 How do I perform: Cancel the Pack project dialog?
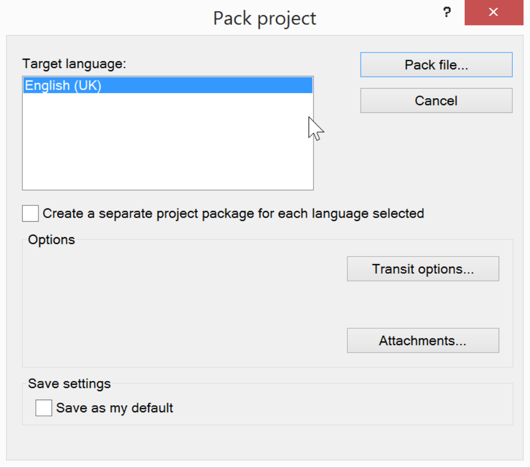point(436,101)
